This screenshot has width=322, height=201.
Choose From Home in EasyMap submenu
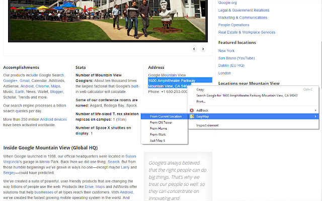tap(165, 129)
